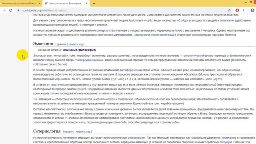Open the Opera extension icon
Screen dimensions: 256x144
[x=237, y=10]
